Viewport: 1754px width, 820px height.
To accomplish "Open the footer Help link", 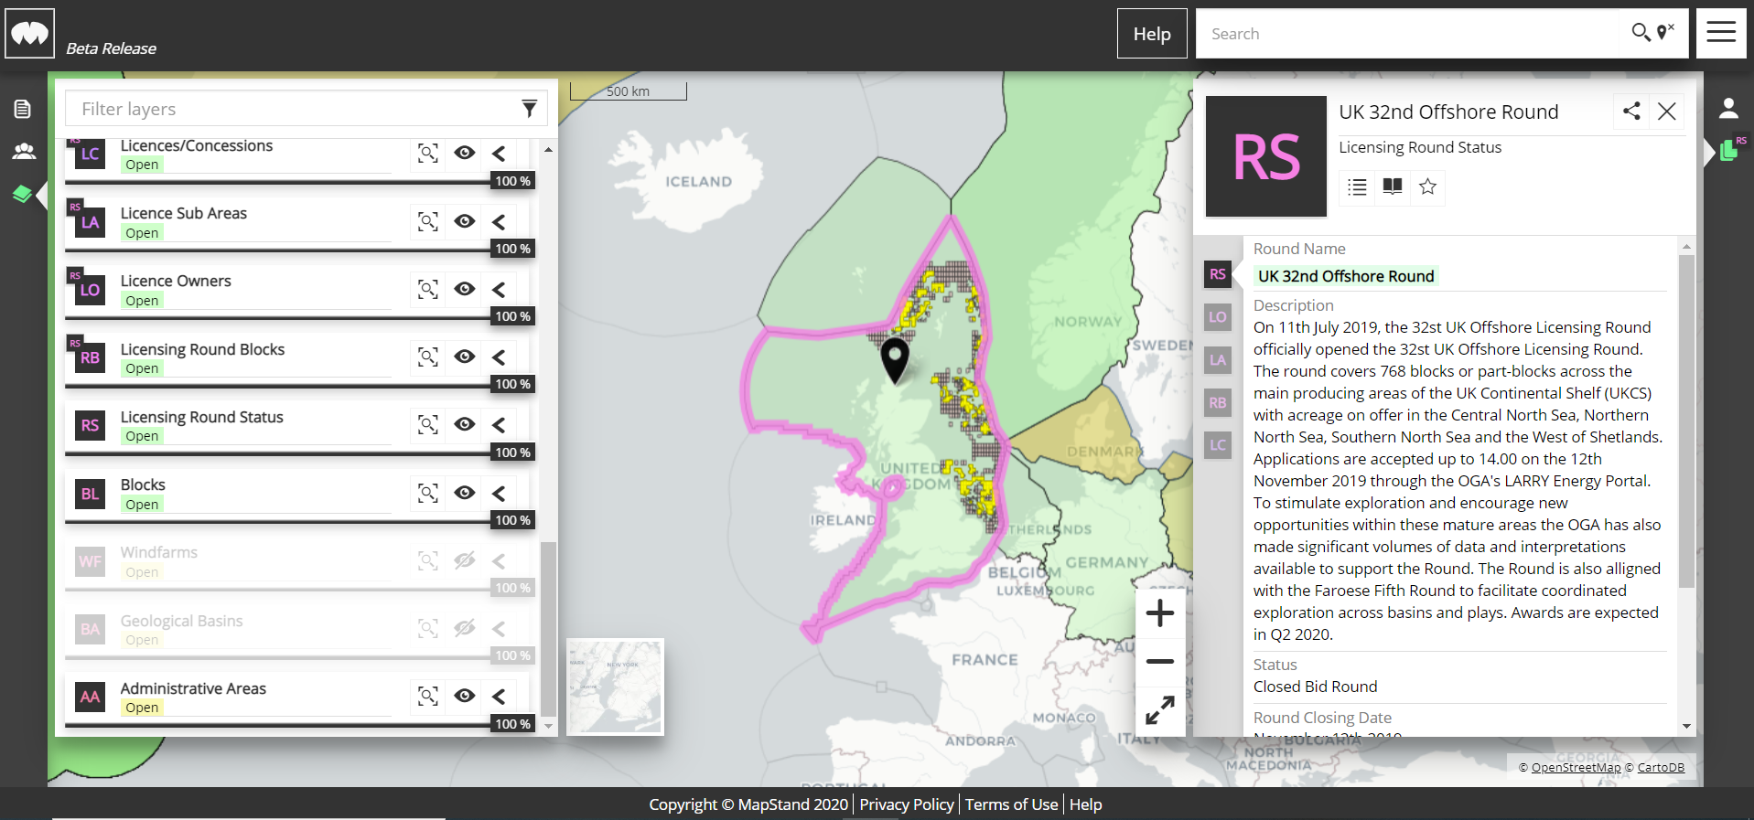I will pos(1085,804).
